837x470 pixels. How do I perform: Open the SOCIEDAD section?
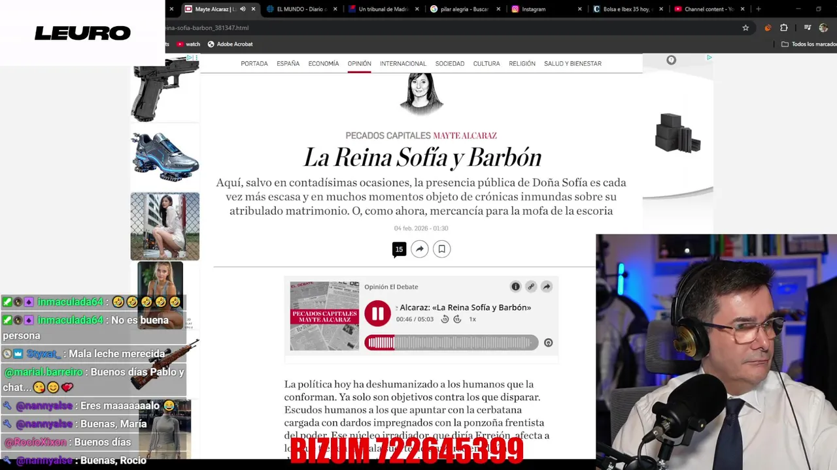(x=450, y=63)
